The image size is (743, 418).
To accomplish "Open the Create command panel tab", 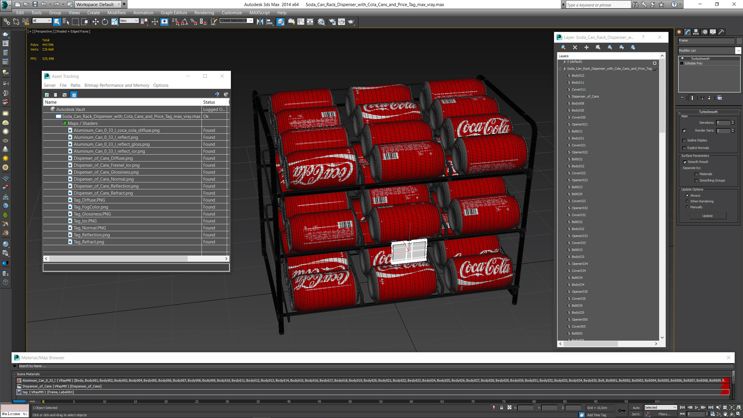I will (x=680, y=32).
